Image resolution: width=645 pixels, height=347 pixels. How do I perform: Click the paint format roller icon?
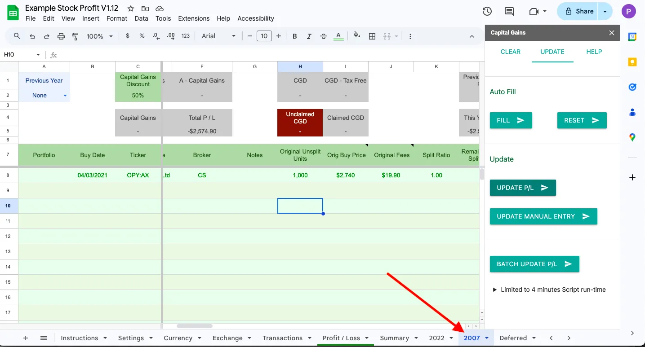[75, 36]
